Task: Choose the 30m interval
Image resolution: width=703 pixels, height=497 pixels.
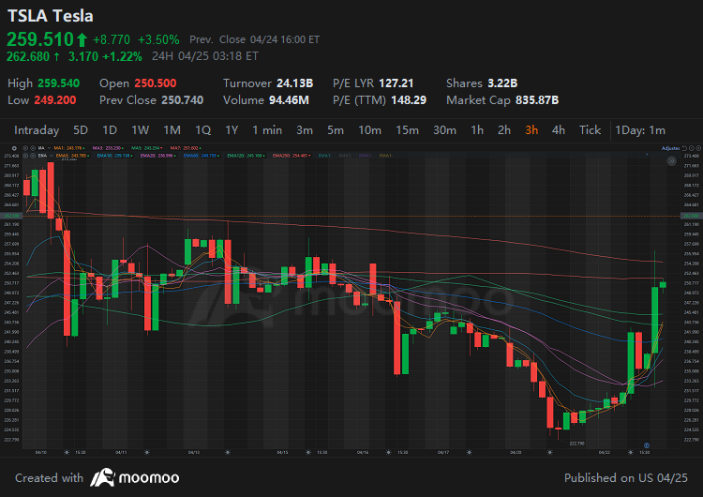Action: click(444, 130)
